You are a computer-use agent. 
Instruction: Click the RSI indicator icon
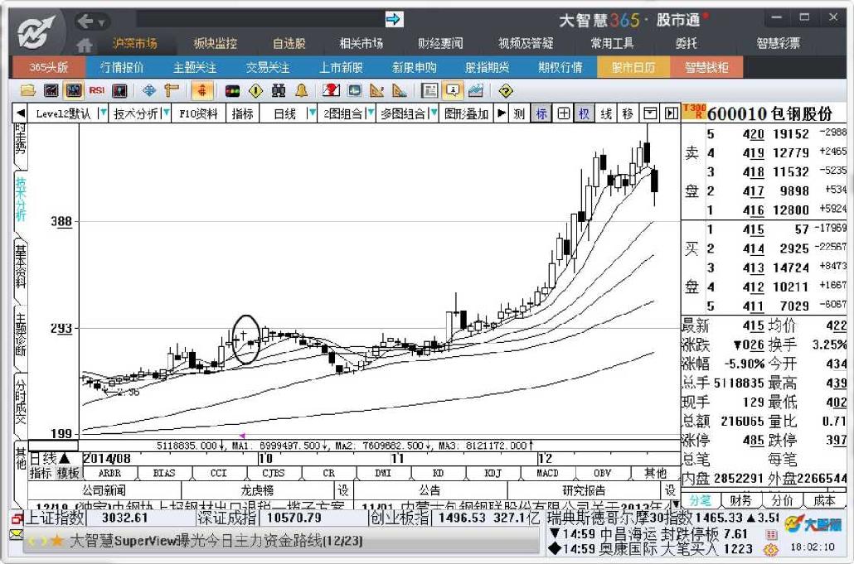tap(97, 90)
